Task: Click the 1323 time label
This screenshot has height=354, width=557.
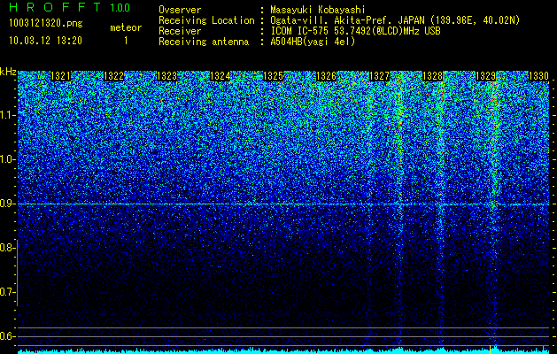Action: click(x=166, y=76)
